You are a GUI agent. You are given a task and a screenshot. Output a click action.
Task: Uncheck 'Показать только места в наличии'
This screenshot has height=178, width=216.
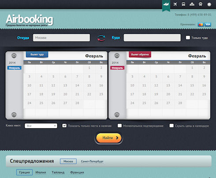[x=64, y=126]
